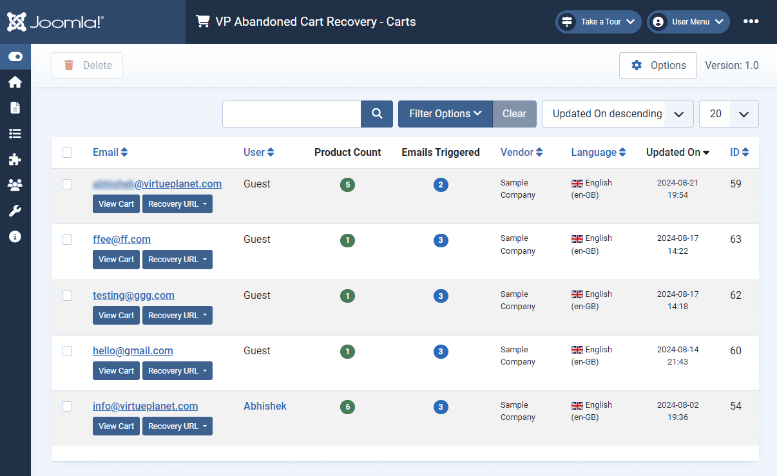Open the Home dashboard icon in sidebar
The width and height of the screenshot is (777, 476).
(15, 82)
